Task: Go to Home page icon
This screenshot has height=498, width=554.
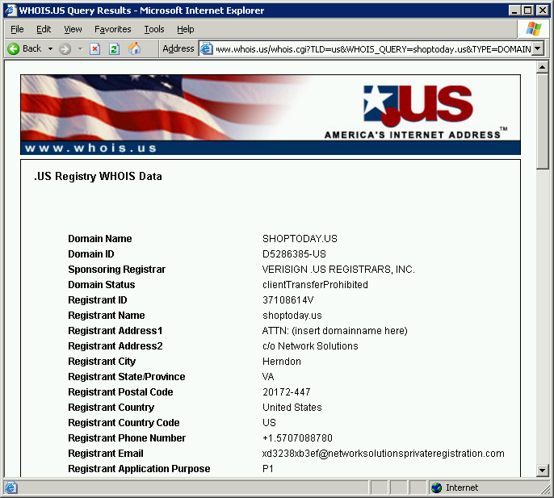Action: pos(134,48)
